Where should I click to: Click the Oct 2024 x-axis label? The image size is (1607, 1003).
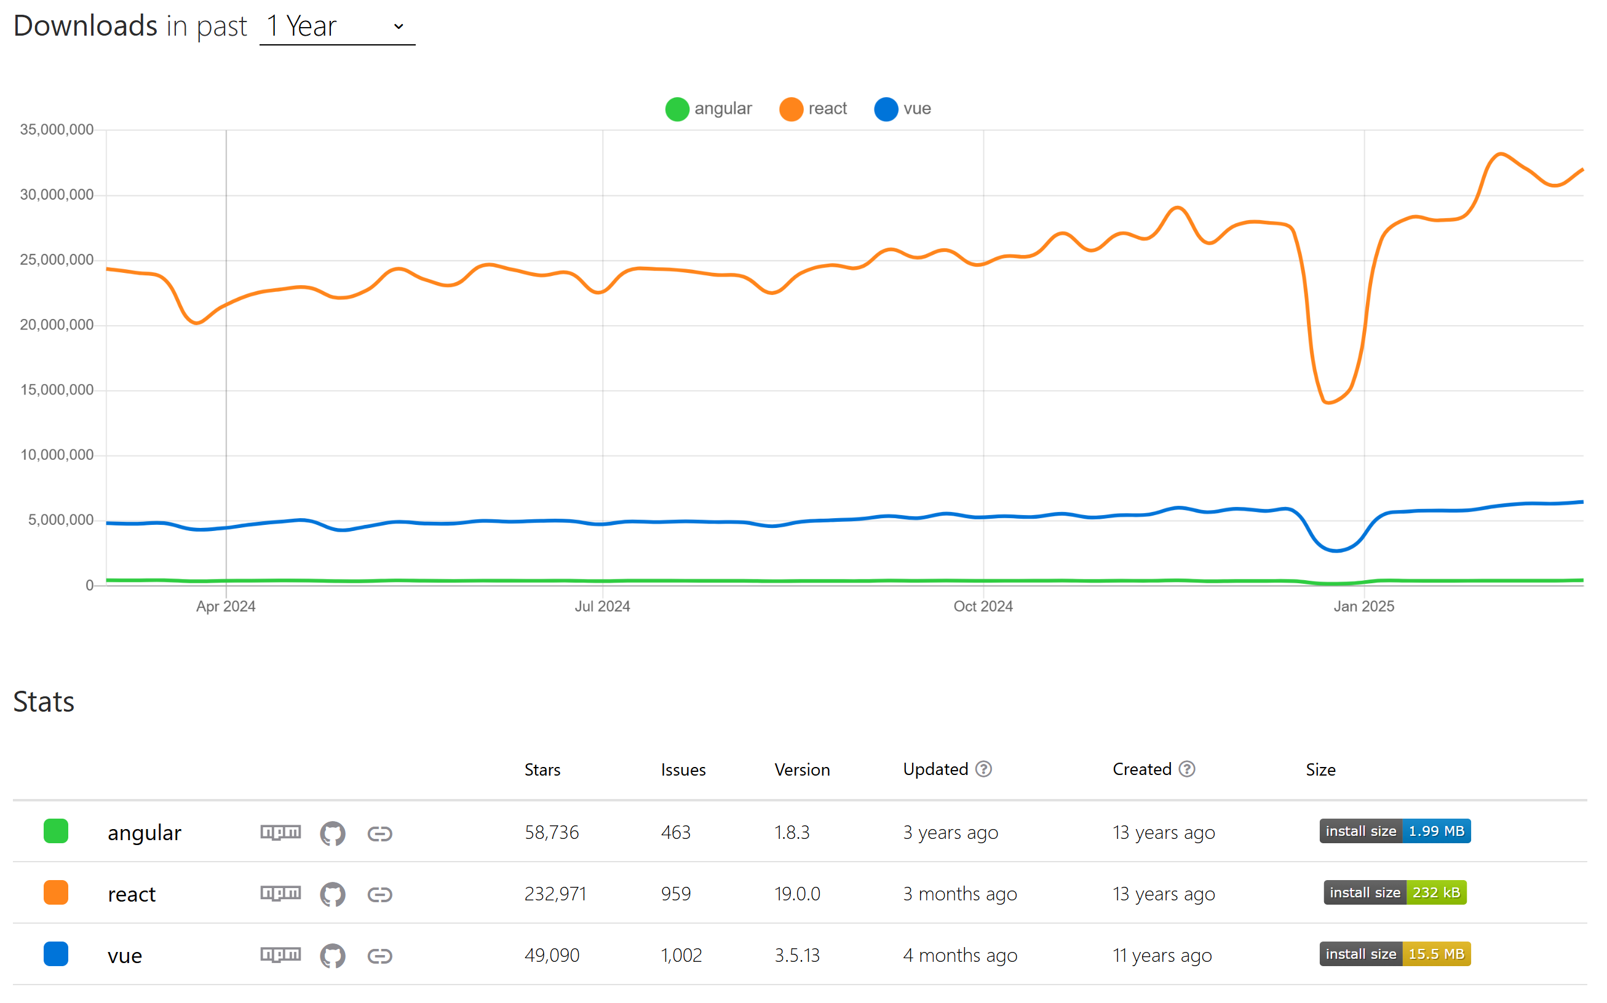pos(983,607)
